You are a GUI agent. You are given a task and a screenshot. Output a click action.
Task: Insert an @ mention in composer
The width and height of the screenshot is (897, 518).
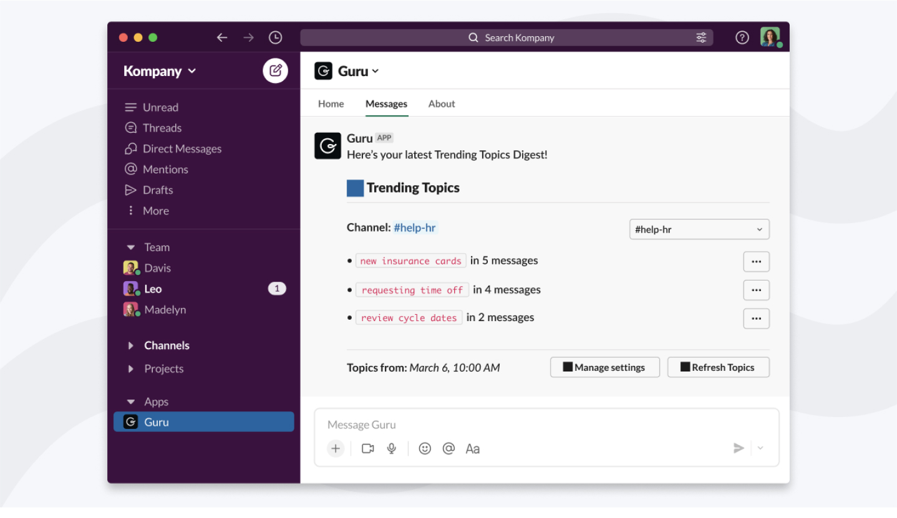(x=448, y=448)
